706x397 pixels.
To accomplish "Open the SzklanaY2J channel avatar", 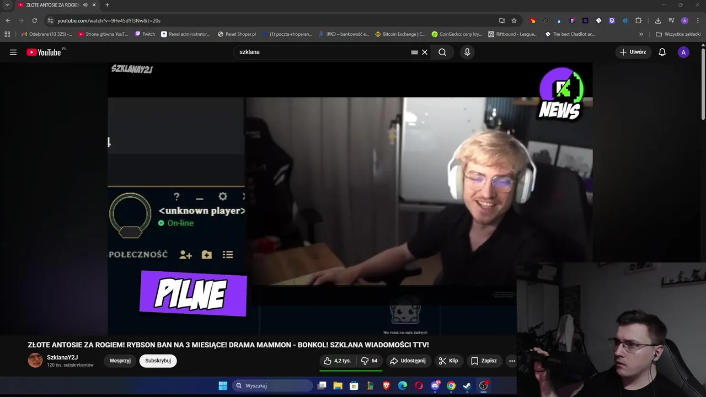I will pos(35,361).
